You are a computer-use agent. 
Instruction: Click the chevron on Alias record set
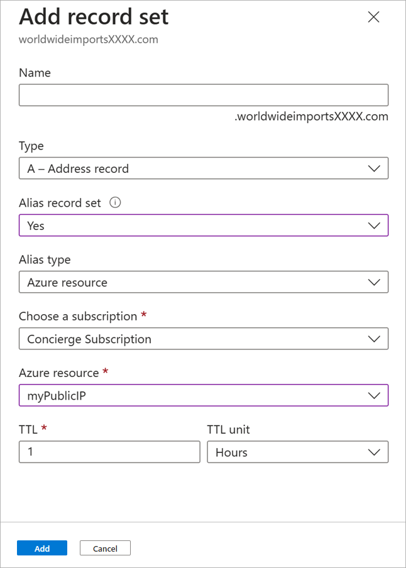[x=374, y=225]
